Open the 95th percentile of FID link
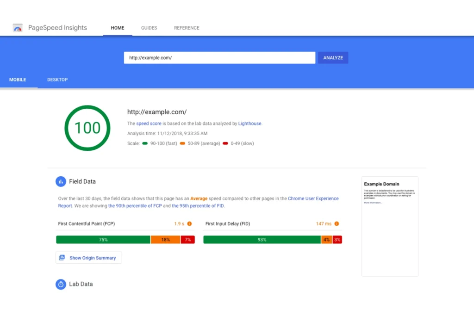The image size is (474, 316). 198,206
